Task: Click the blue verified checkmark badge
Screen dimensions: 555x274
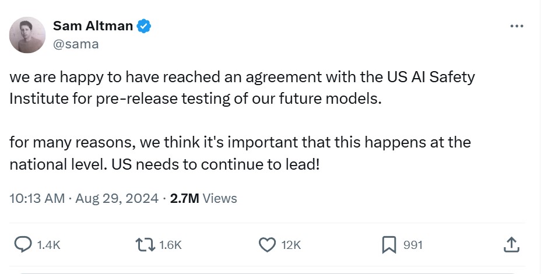Action: (x=144, y=26)
